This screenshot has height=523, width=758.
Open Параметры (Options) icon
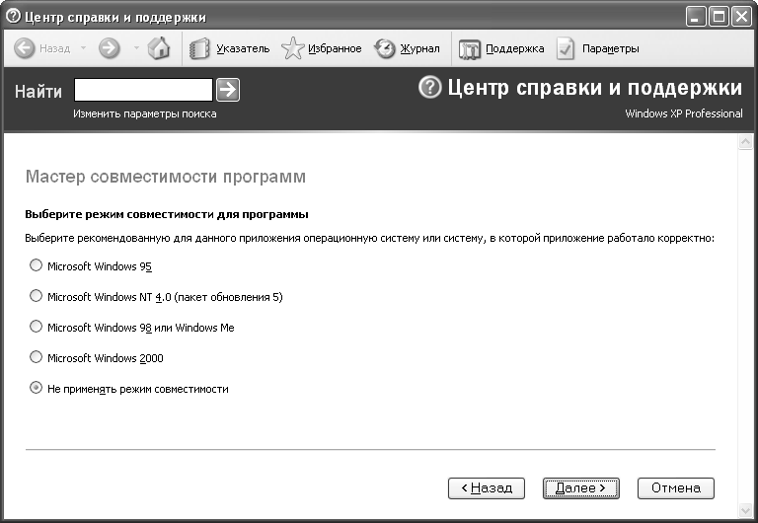tap(566, 48)
